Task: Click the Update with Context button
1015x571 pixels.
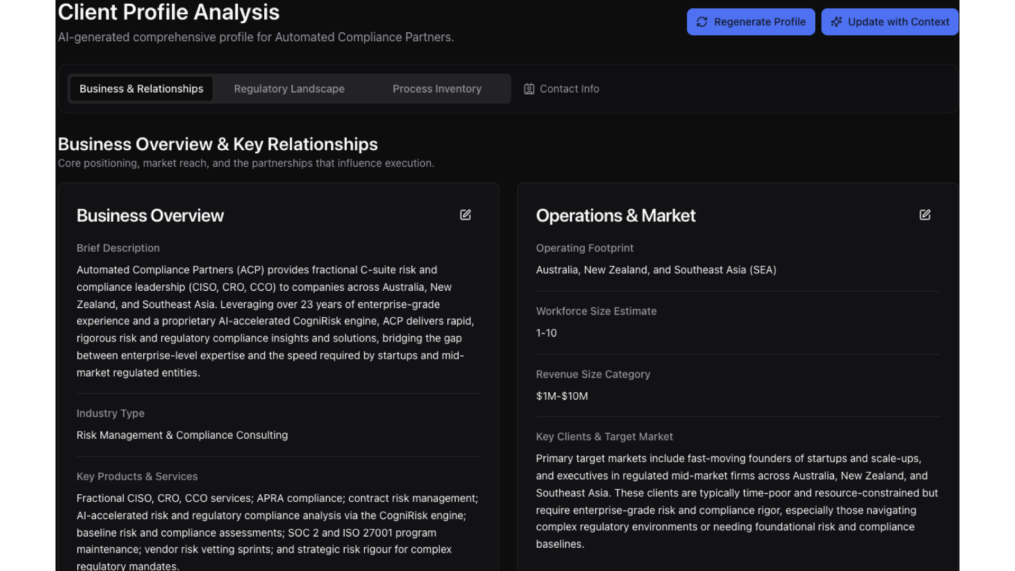Action: (889, 22)
